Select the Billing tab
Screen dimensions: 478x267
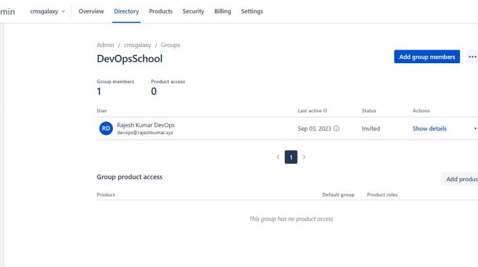pos(223,11)
